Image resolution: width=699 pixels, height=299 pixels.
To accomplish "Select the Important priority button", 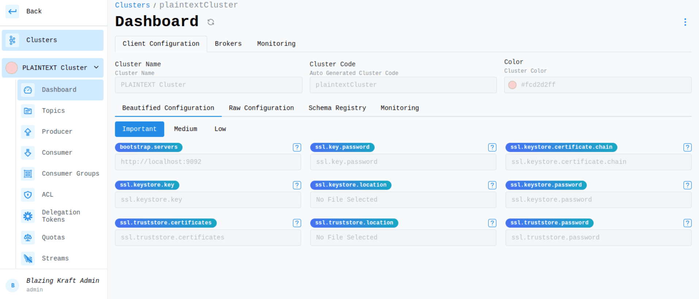I will [x=139, y=129].
